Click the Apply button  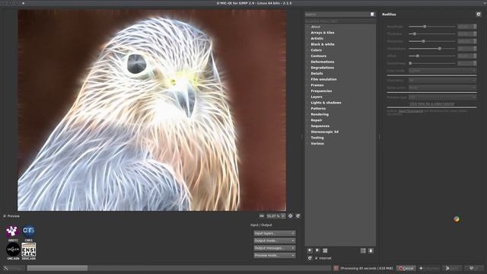tap(452, 268)
